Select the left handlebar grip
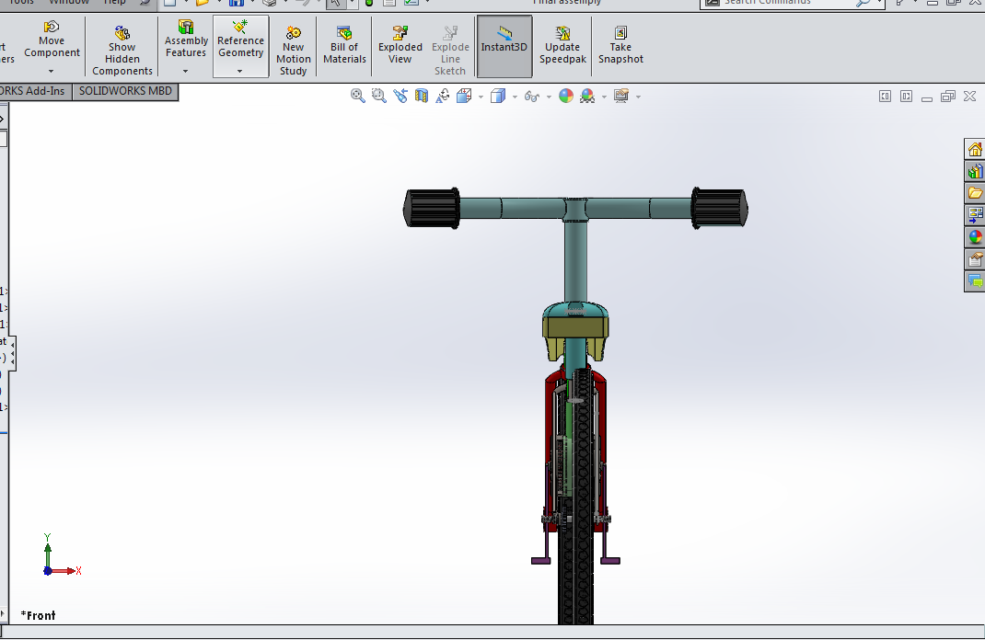Image resolution: width=985 pixels, height=640 pixels. 432,208
